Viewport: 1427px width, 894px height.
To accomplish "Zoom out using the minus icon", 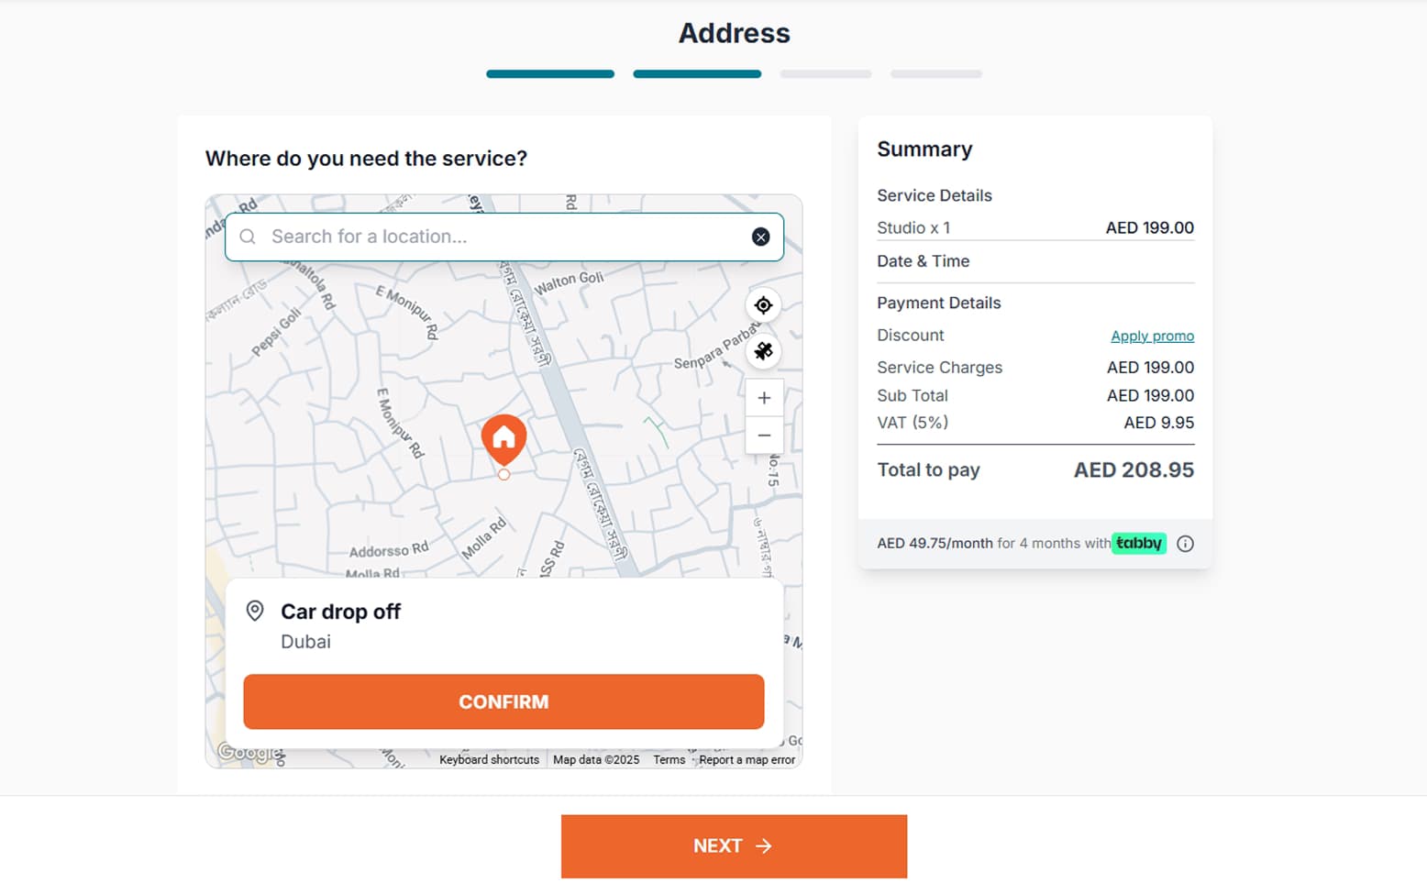I will [764, 435].
